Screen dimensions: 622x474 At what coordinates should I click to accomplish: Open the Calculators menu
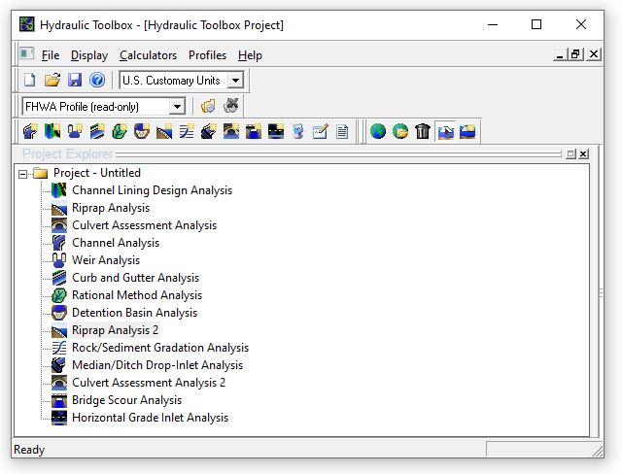coord(148,55)
